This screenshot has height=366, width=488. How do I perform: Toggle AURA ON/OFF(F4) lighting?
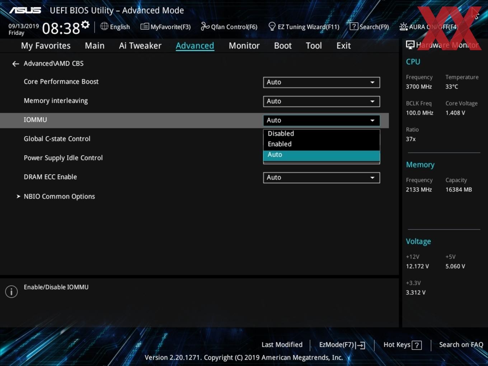coord(428,27)
